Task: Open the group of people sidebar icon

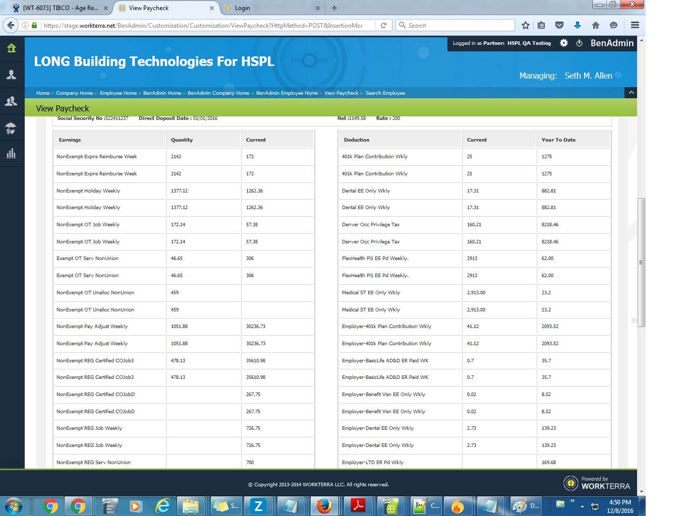Action: point(11,101)
